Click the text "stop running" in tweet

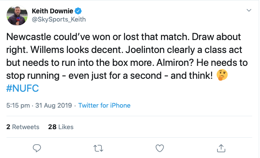tap(33, 76)
